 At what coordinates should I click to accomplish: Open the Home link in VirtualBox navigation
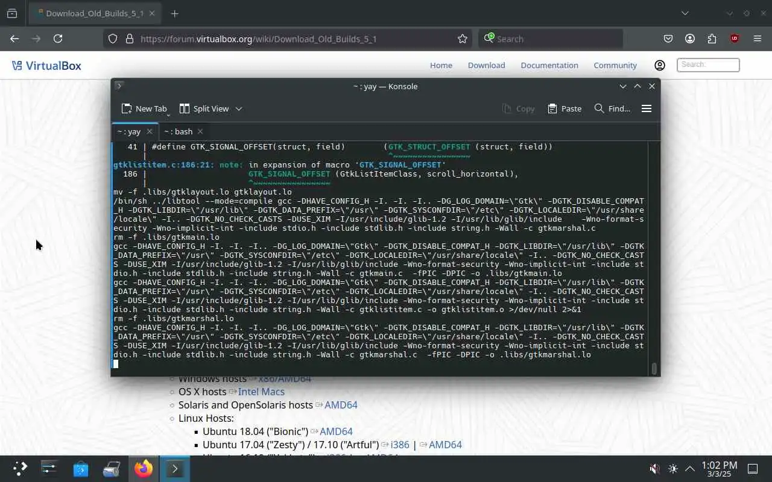point(441,65)
